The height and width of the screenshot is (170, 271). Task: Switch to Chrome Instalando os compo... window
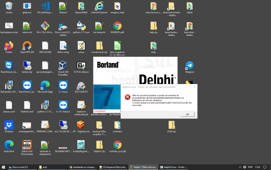click(83, 167)
